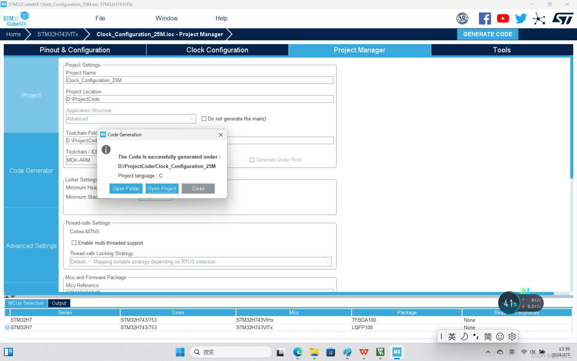Screen dimensions: 577x361
Task: Open Microsoft Edge from the taskbar
Action: [x=298, y=352]
